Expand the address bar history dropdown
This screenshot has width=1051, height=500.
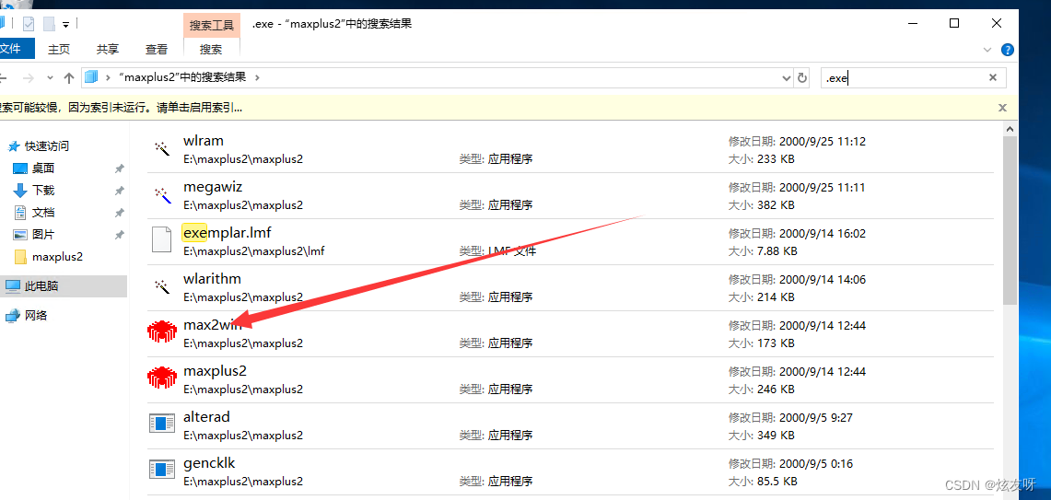pos(787,78)
